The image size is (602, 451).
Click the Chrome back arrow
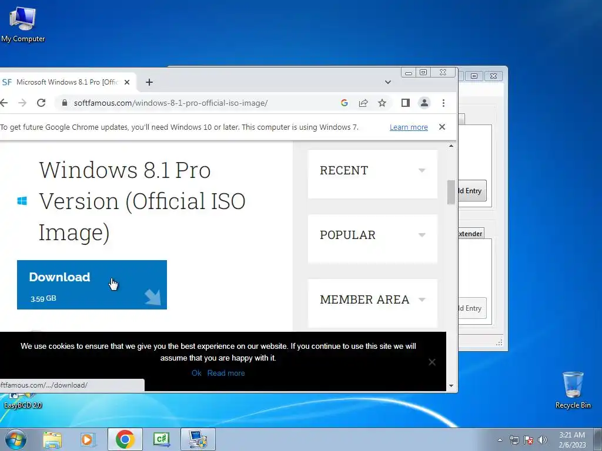coord(4,103)
